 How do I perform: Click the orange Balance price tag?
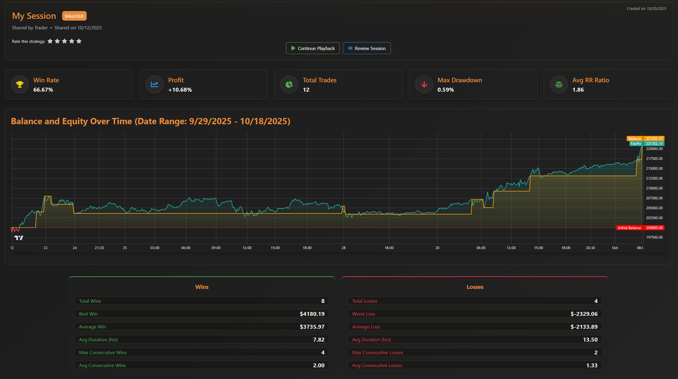654,138
